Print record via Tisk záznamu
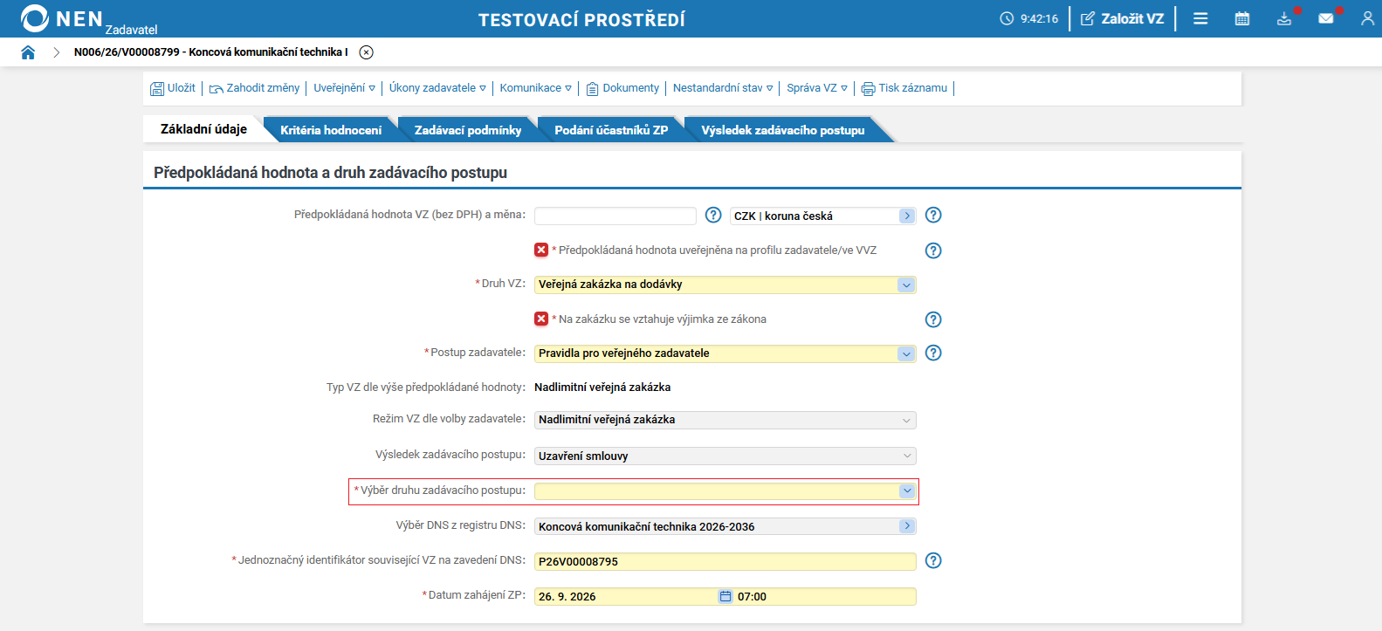Viewport: 1382px width, 631px height. point(904,88)
